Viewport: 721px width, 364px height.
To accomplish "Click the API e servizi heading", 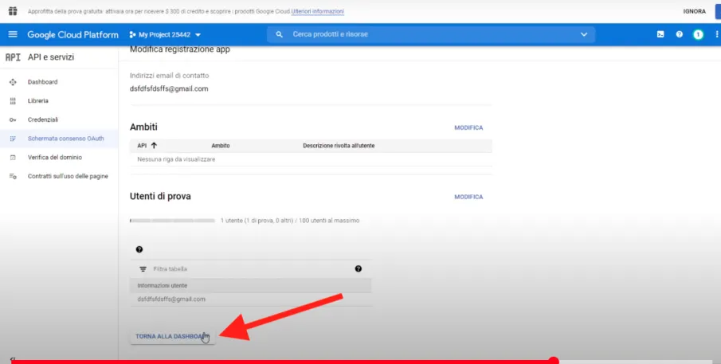I will click(50, 57).
